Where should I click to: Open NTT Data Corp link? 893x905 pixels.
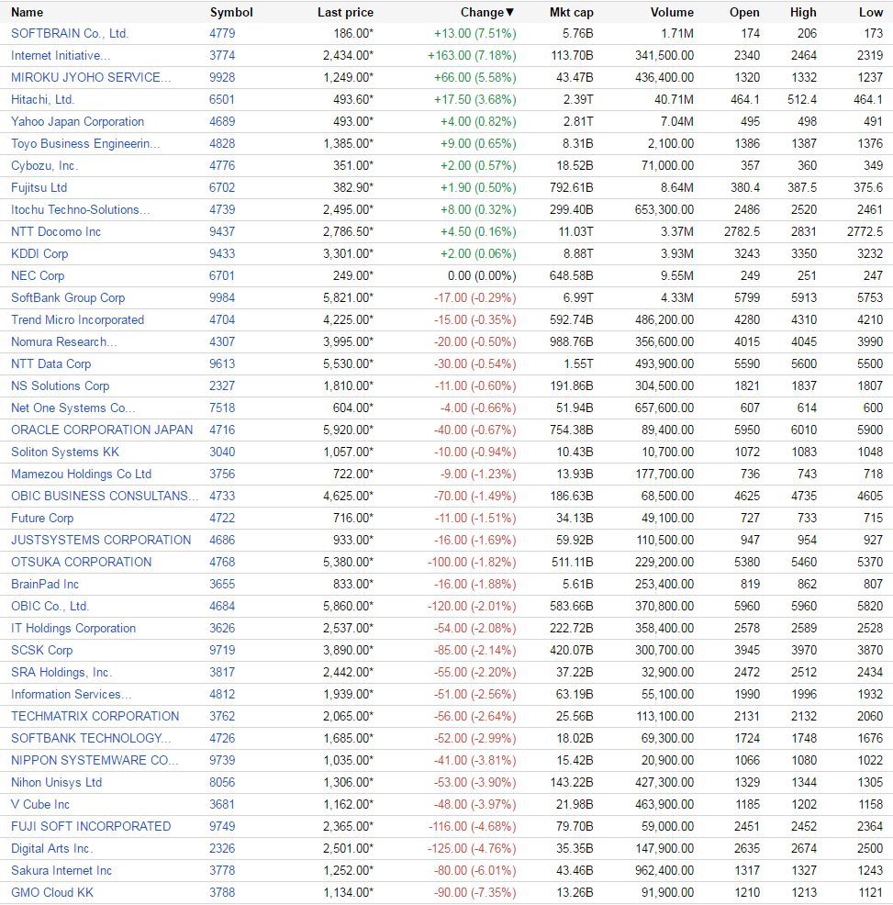[x=50, y=363]
